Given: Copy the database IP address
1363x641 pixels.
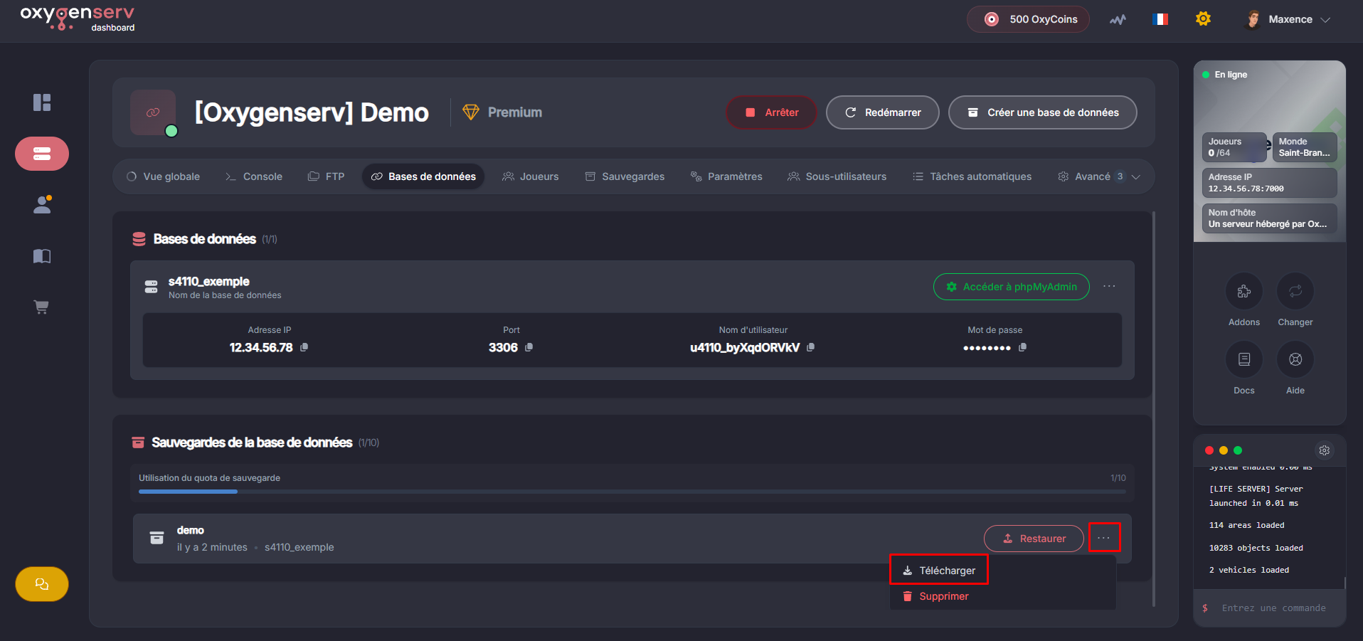Looking at the screenshot, I should point(304,347).
